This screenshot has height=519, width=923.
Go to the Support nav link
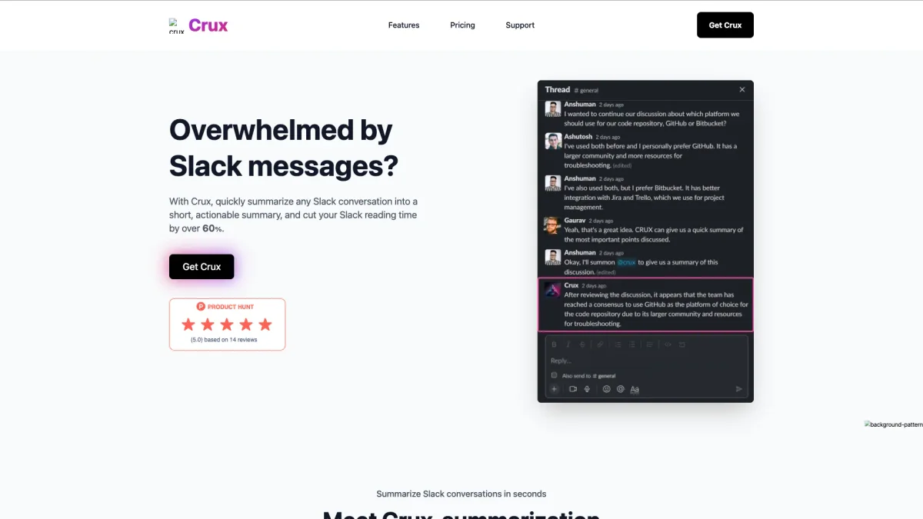tap(520, 25)
